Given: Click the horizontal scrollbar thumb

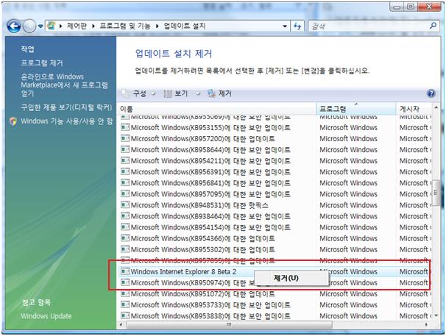Looking at the screenshot, I should pos(229,324).
